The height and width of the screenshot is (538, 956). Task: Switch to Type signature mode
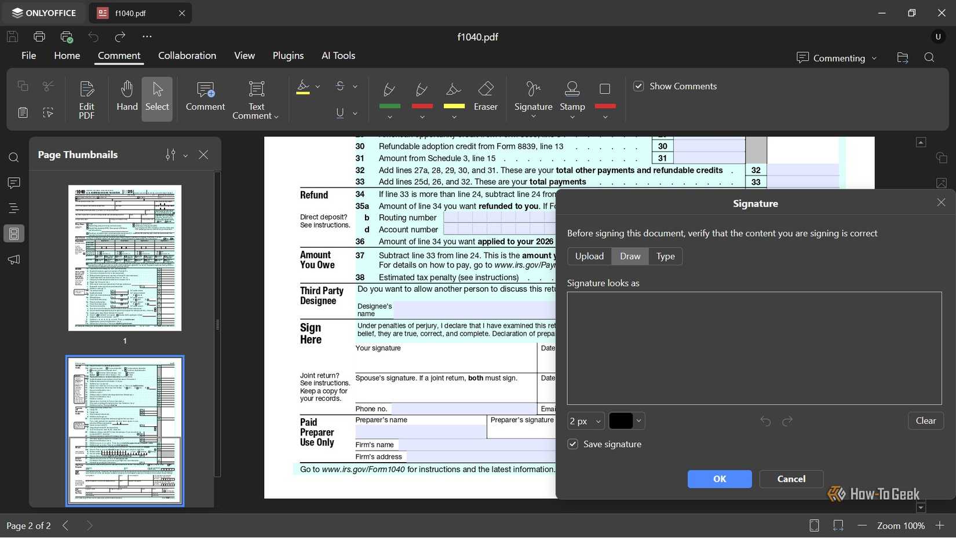pyautogui.click(x=665, y=256)
